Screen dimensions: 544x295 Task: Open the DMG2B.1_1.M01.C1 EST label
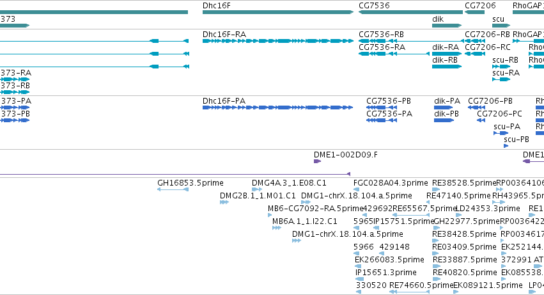point(258,196)
